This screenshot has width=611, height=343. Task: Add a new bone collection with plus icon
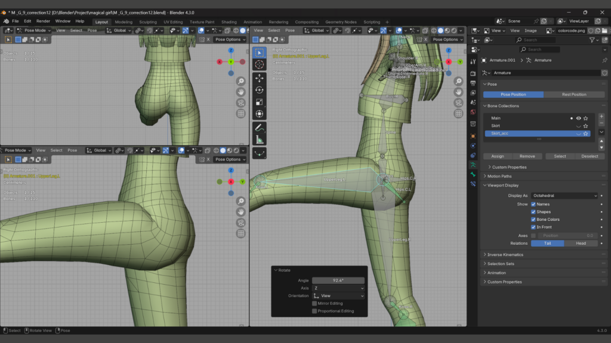pyautogui.click(x=601, y=117)
